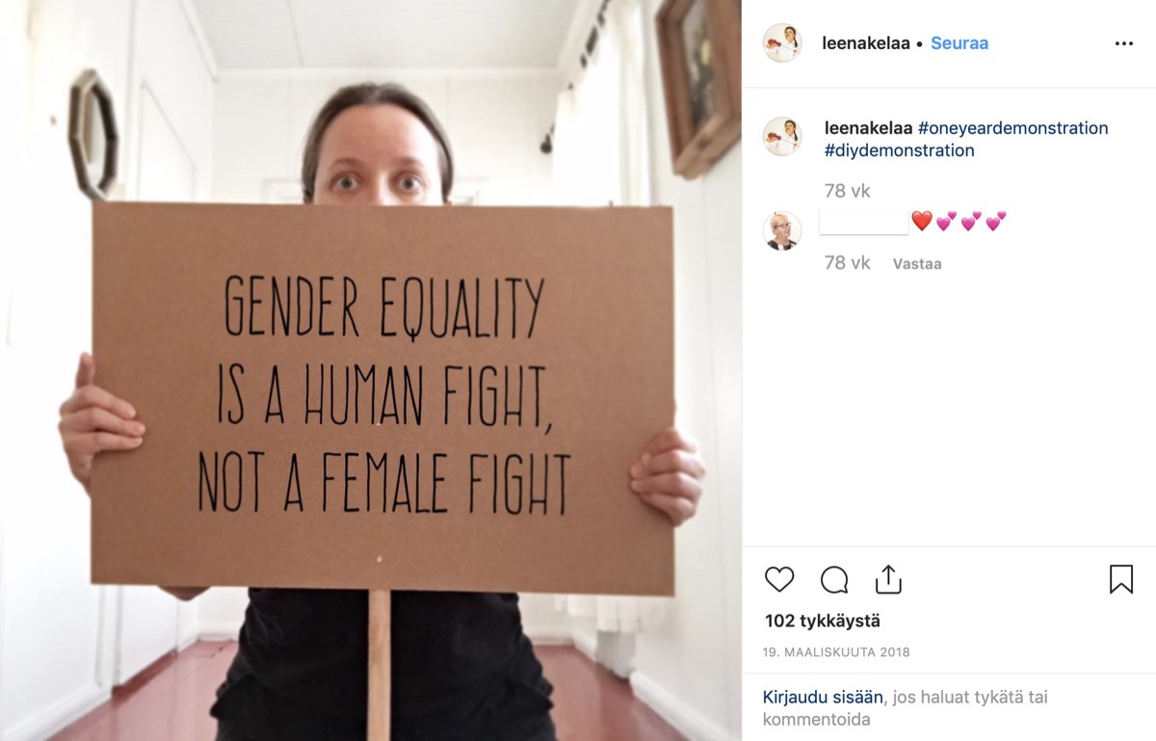1156x741 pixels.
Task: Click the comment speech bubble icon
Action: point(834,579)
